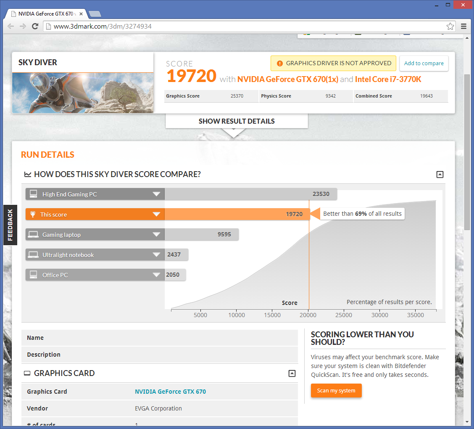Click the laptop icon for Gaming laptop
The height and width of the screenshot is (429, 474).
click(x=33, y=234)
